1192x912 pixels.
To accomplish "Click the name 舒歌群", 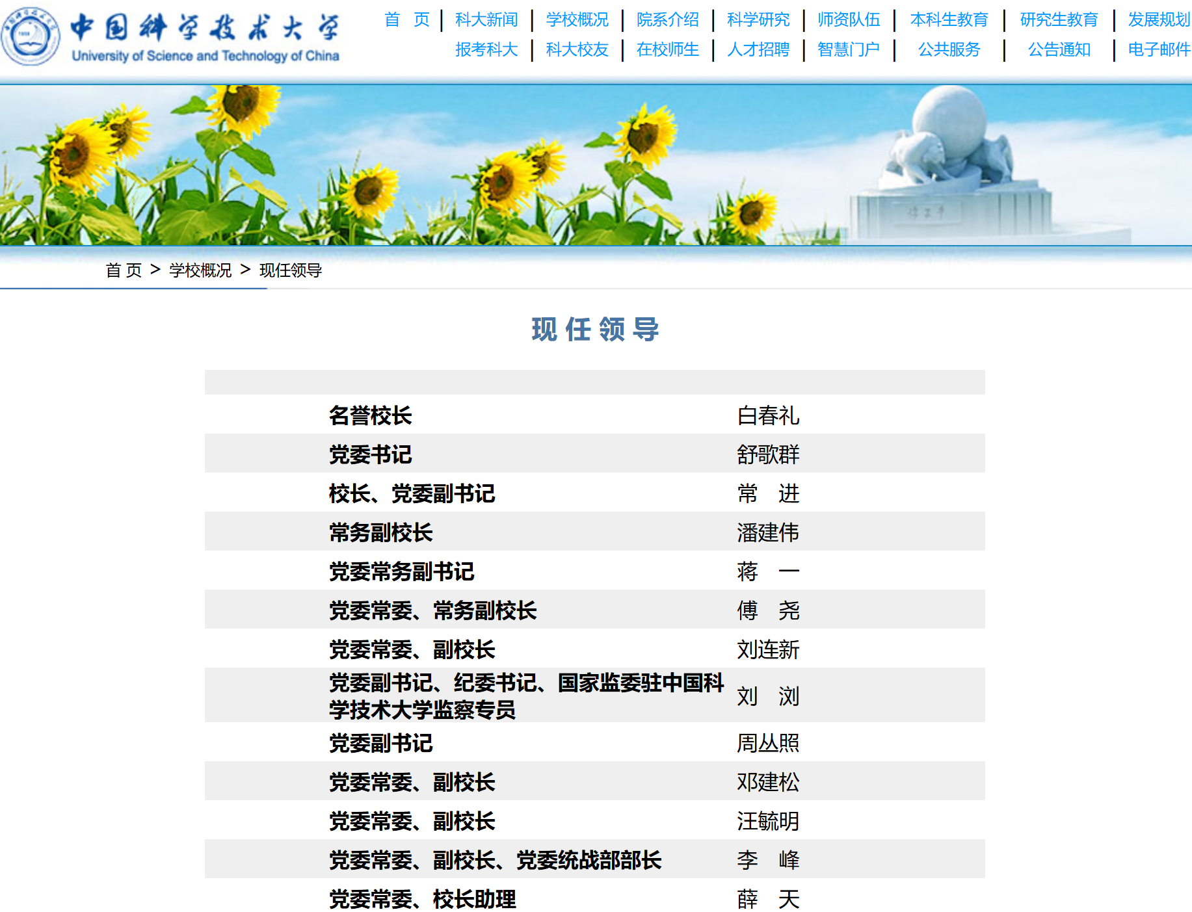I will 768,454.
